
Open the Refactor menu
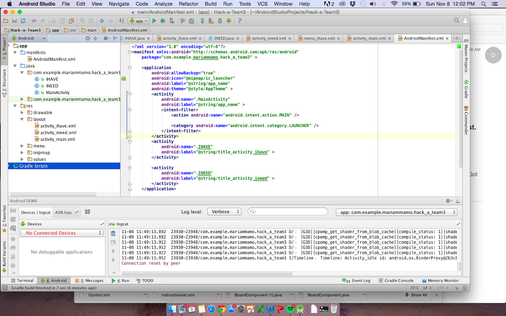click(188, 4)
